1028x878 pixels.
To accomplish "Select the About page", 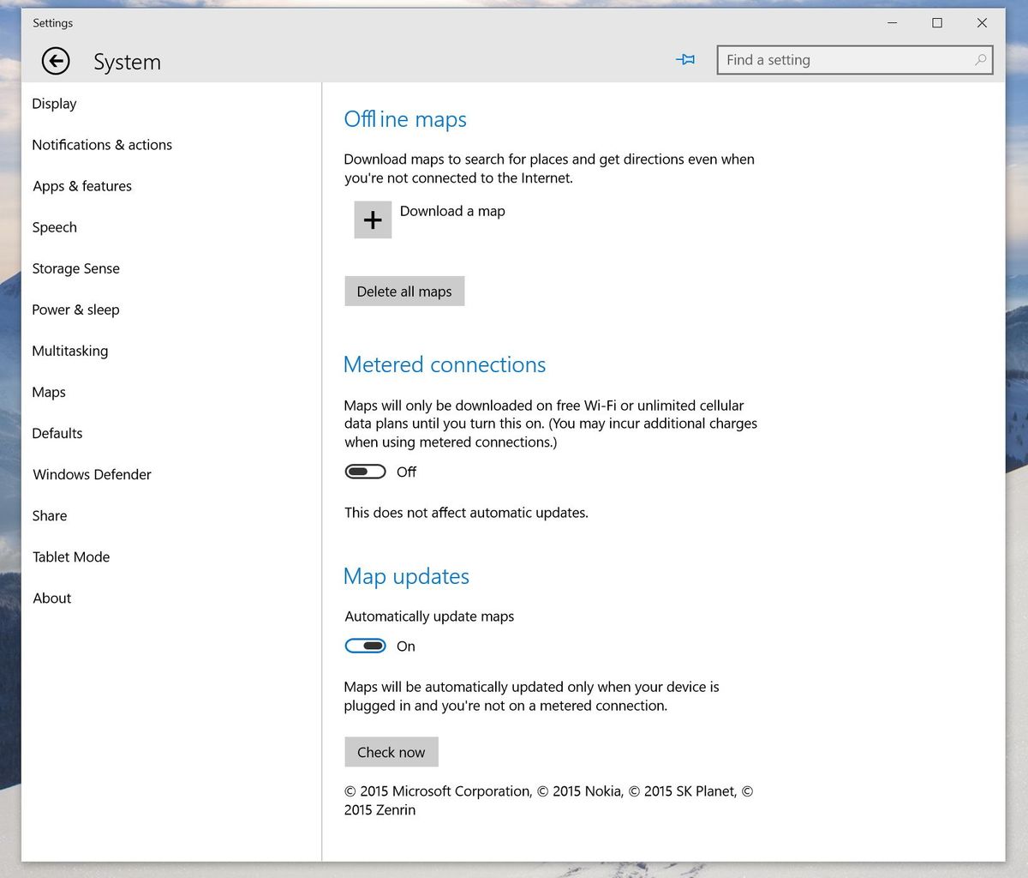I will pos(51,597).
